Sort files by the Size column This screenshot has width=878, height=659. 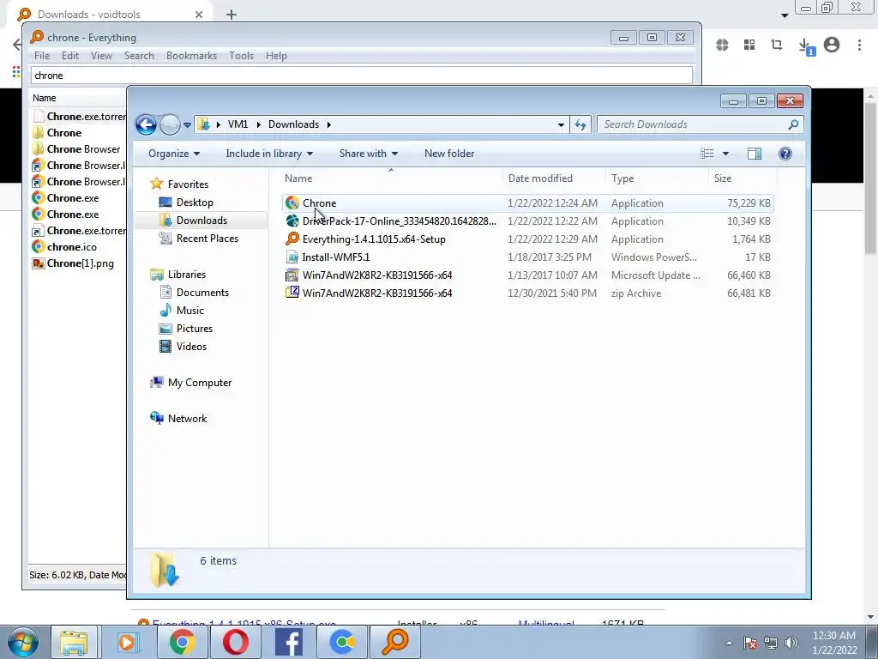[x=743, y=178]
